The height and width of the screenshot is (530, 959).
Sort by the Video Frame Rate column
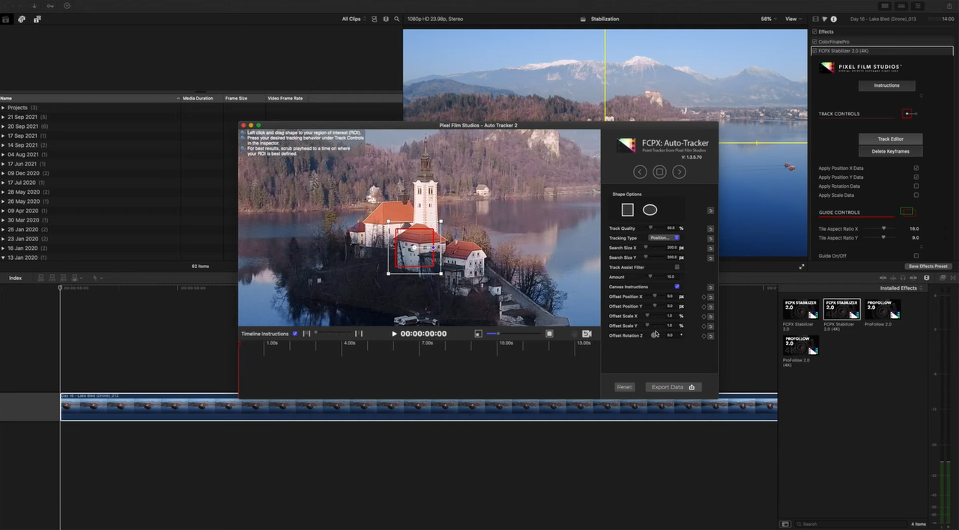(285, 98)
